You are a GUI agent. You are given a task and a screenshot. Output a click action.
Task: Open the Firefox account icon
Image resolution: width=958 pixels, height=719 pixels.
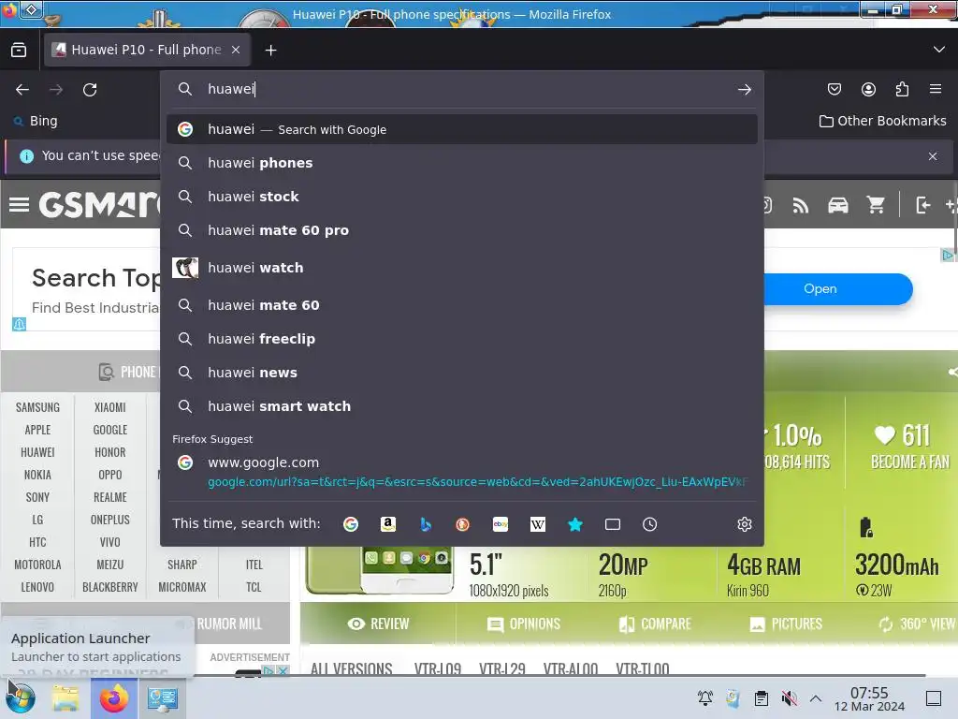(x=868, y=89)
